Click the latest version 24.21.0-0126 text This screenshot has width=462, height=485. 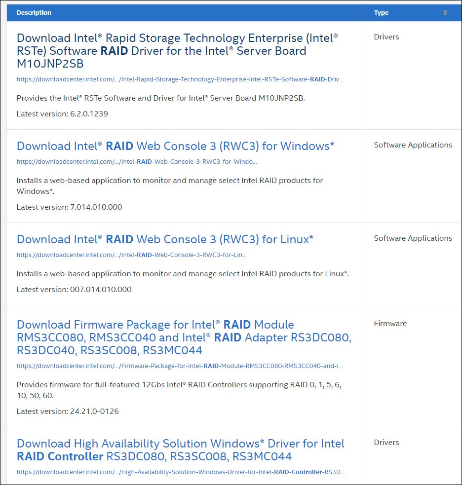68,411
